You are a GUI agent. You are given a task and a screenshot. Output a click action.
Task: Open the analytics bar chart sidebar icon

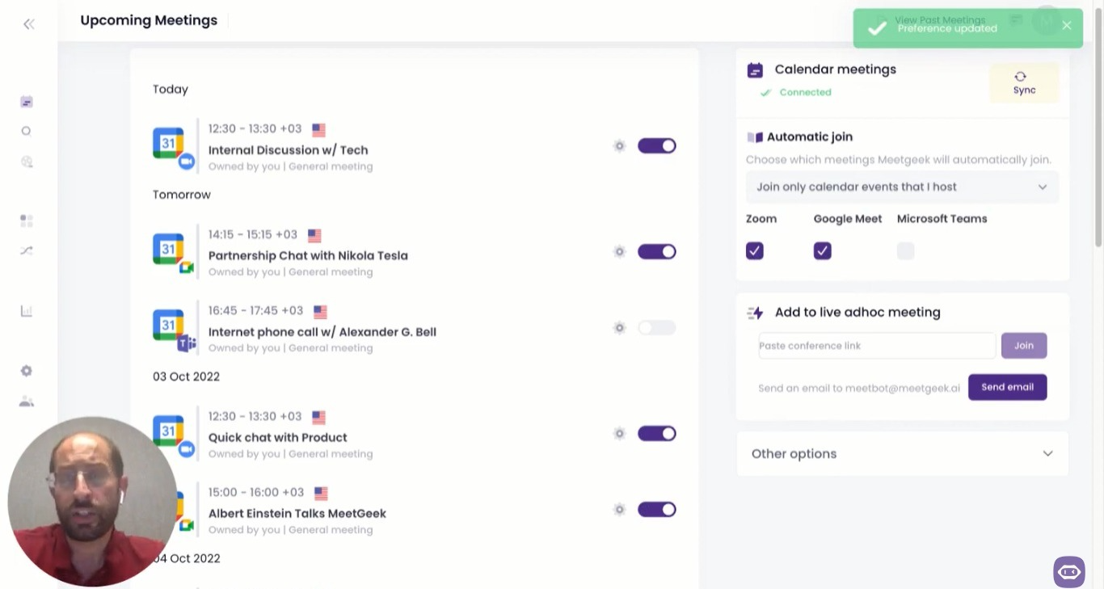click(x=27, y=311)
